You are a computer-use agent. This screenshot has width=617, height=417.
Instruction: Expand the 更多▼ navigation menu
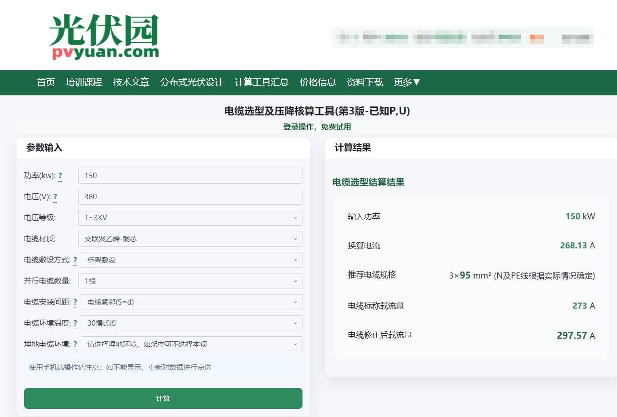tap(407, 82)
